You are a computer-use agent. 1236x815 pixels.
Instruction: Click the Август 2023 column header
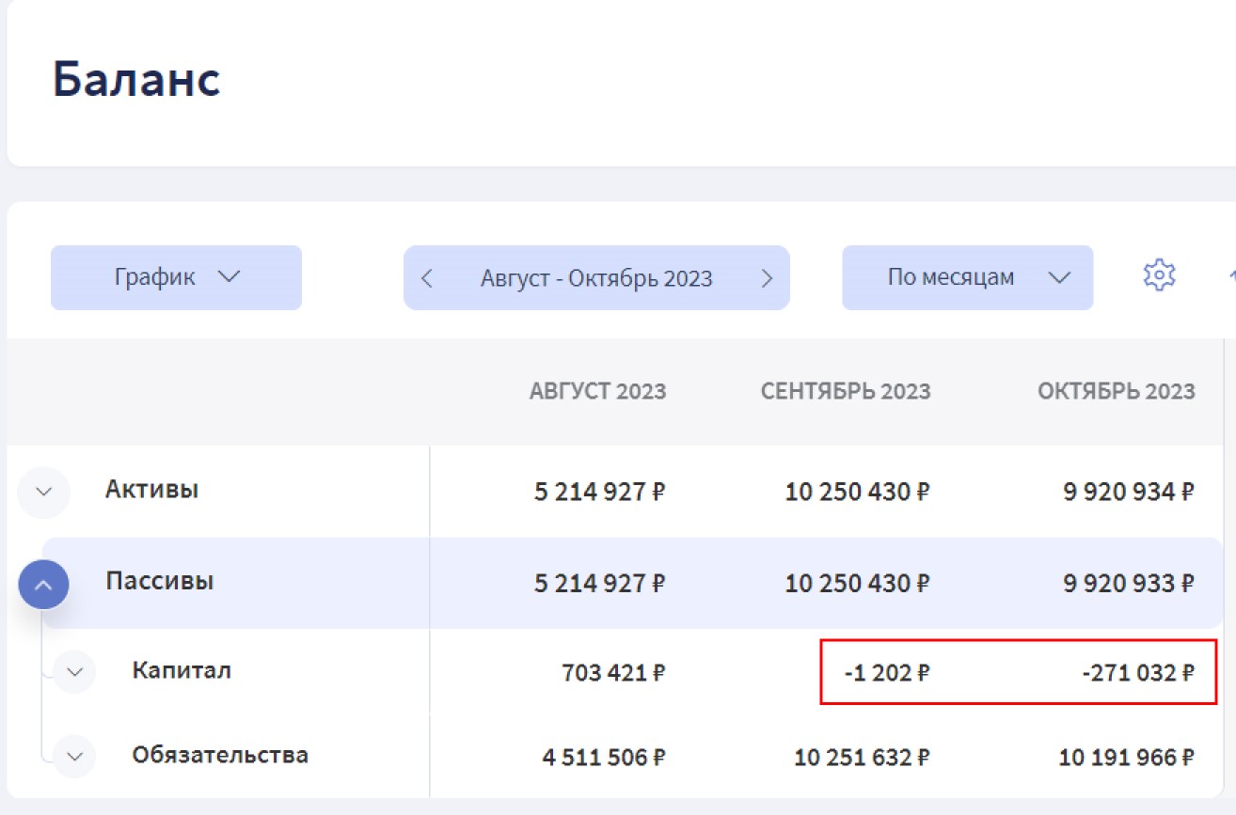(597, 391)
